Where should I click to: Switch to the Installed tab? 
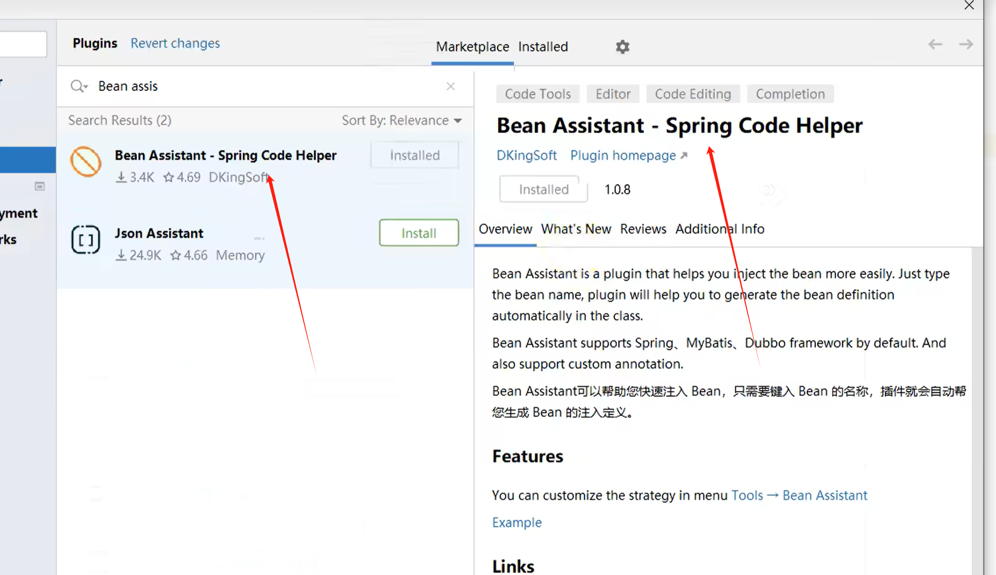click(x=543, y=47)
